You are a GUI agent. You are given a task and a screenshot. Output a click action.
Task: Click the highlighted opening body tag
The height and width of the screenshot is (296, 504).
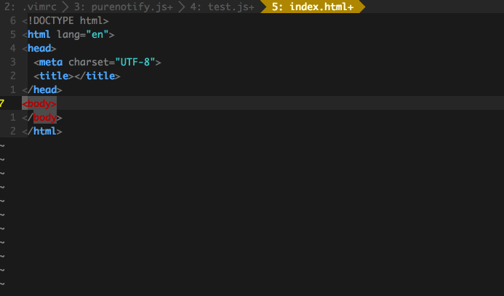pos(39,103)
